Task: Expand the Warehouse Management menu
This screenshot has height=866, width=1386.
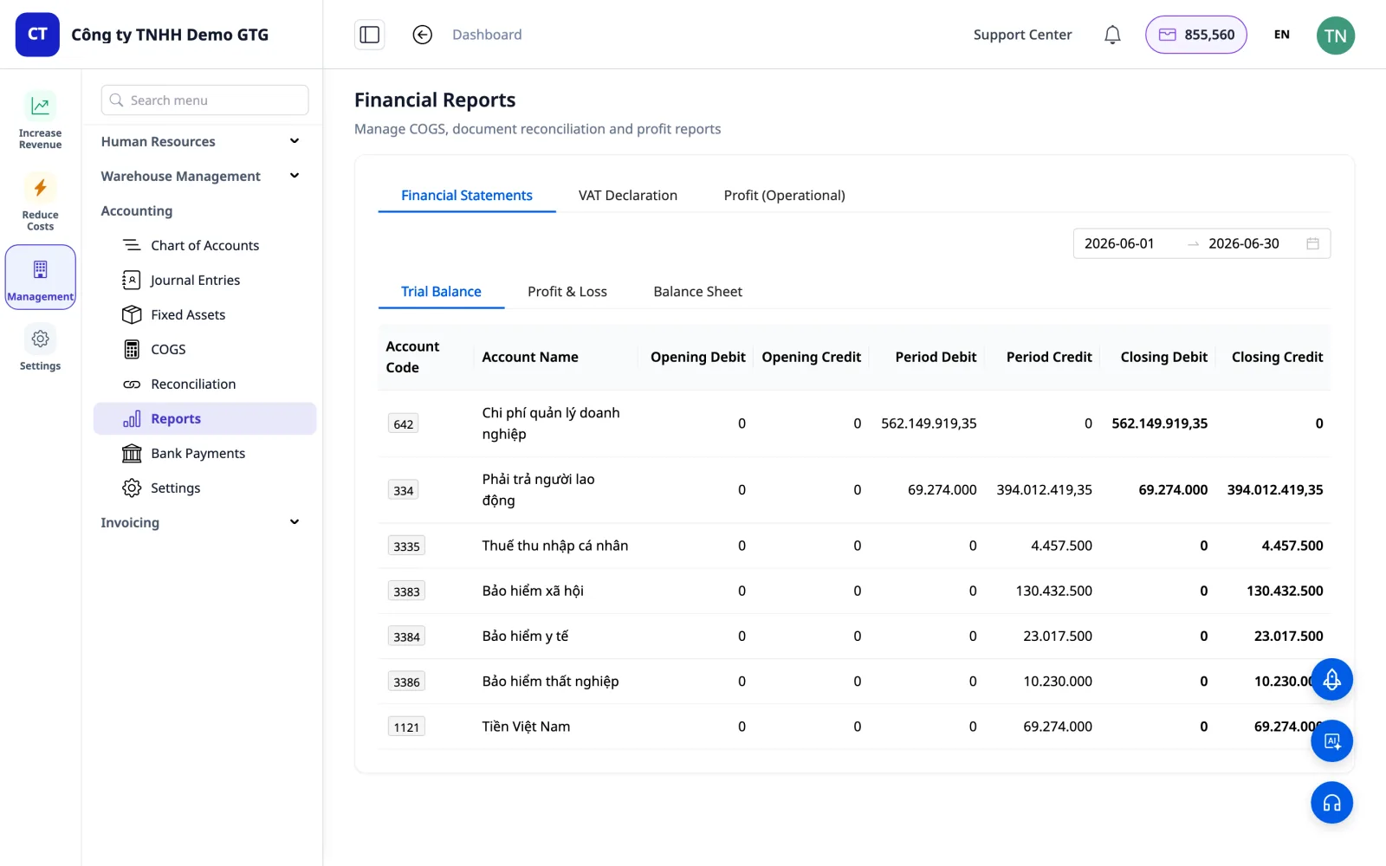Action: [201, 176]
